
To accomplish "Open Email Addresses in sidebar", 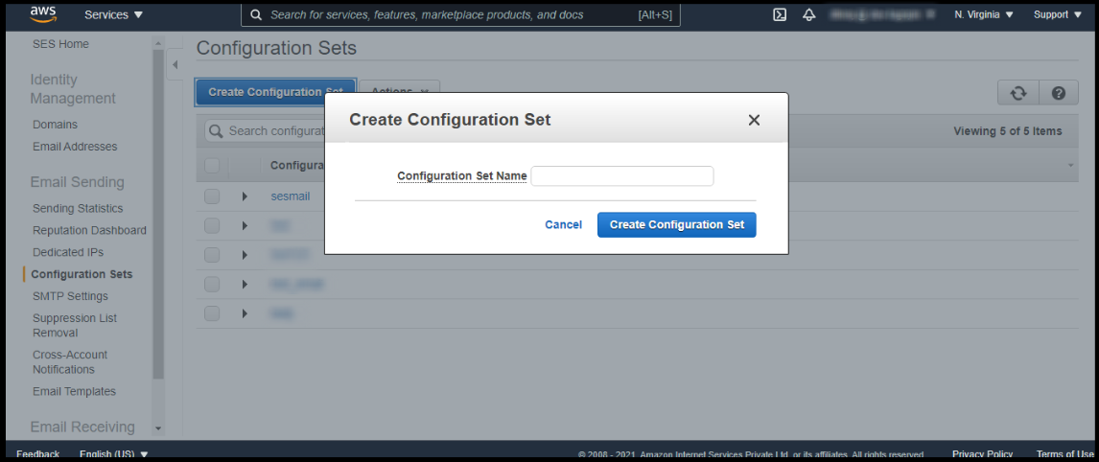I will coord(75,147).
